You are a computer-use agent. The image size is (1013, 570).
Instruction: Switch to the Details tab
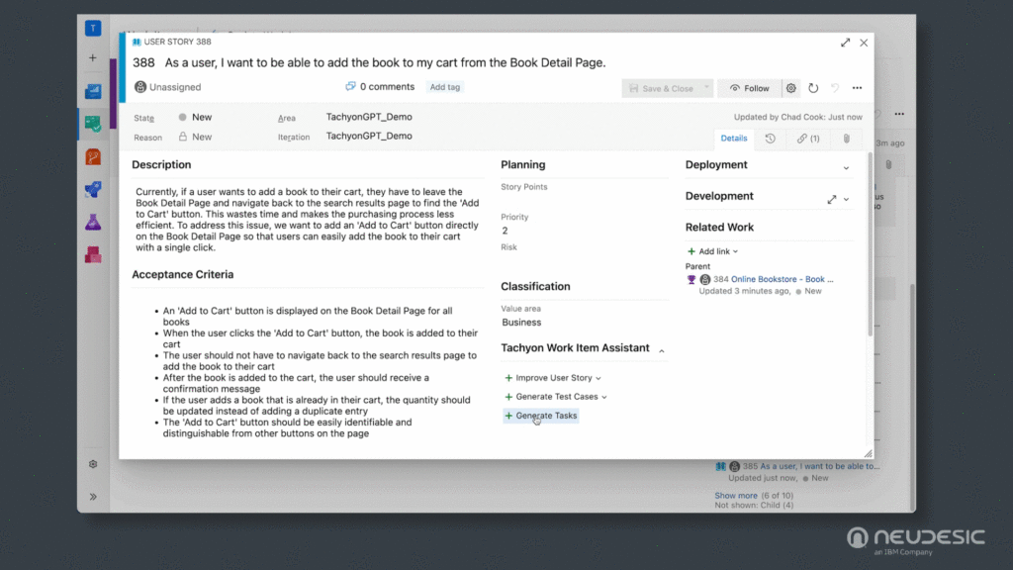pyautogui.click(x=734, y=139)
